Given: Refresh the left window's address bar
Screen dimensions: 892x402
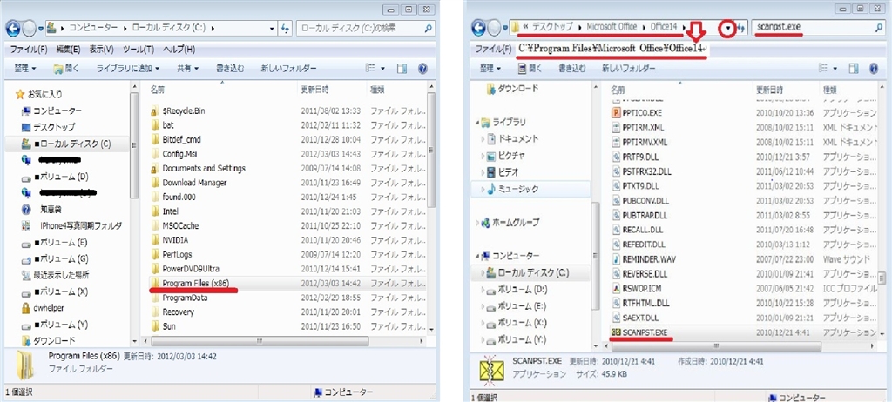Looking at the screenshot, I should tap(286, 28).
